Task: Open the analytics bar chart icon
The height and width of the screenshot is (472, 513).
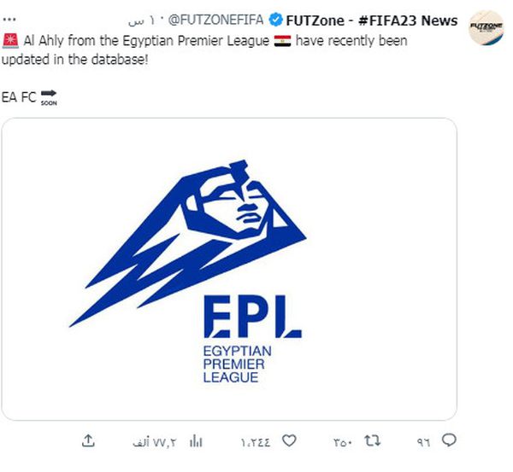Action: (196, 441)
